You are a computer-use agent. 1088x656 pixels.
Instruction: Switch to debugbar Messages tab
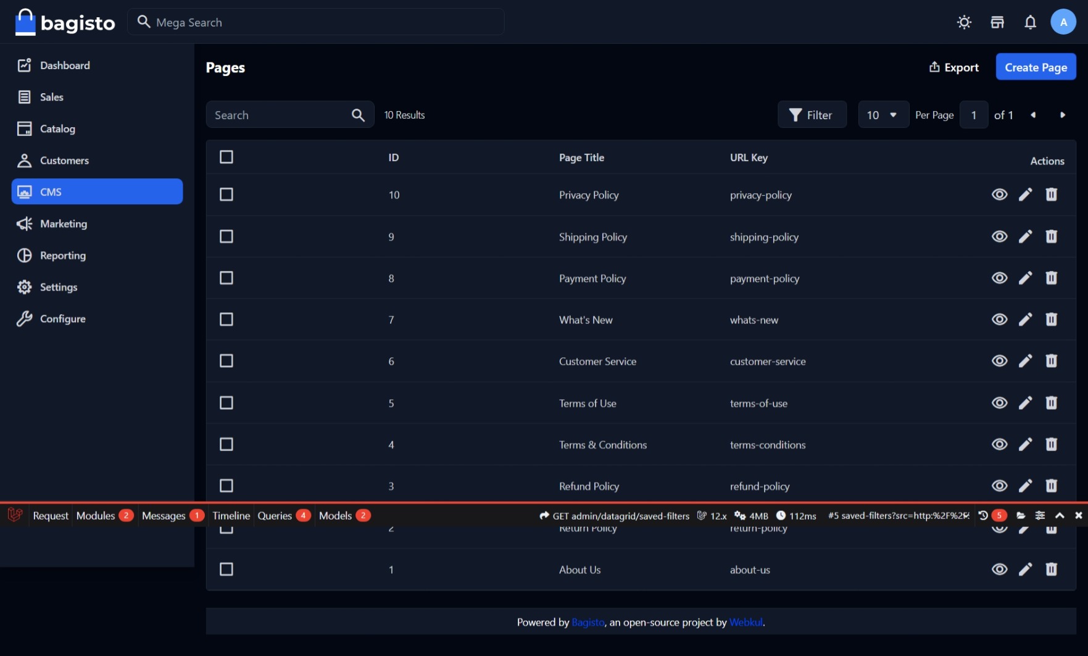click(x=173, y=515)
